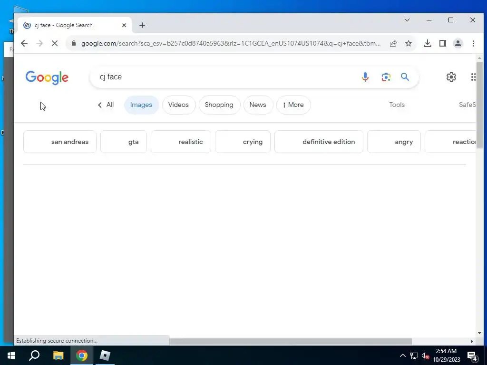Expand the More filters menu

(293, 105)
